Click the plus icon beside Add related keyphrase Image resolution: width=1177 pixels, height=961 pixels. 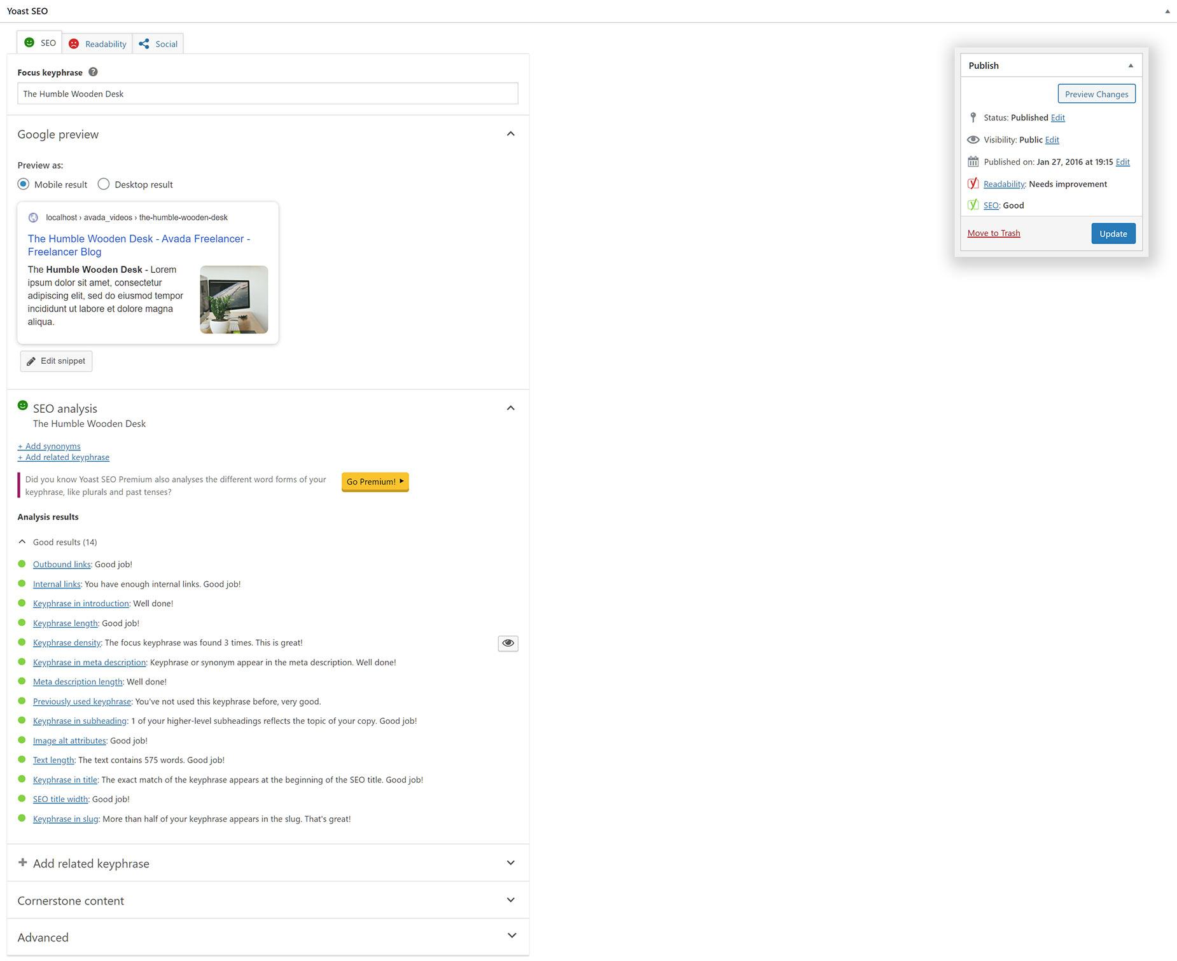click(23, 862)
